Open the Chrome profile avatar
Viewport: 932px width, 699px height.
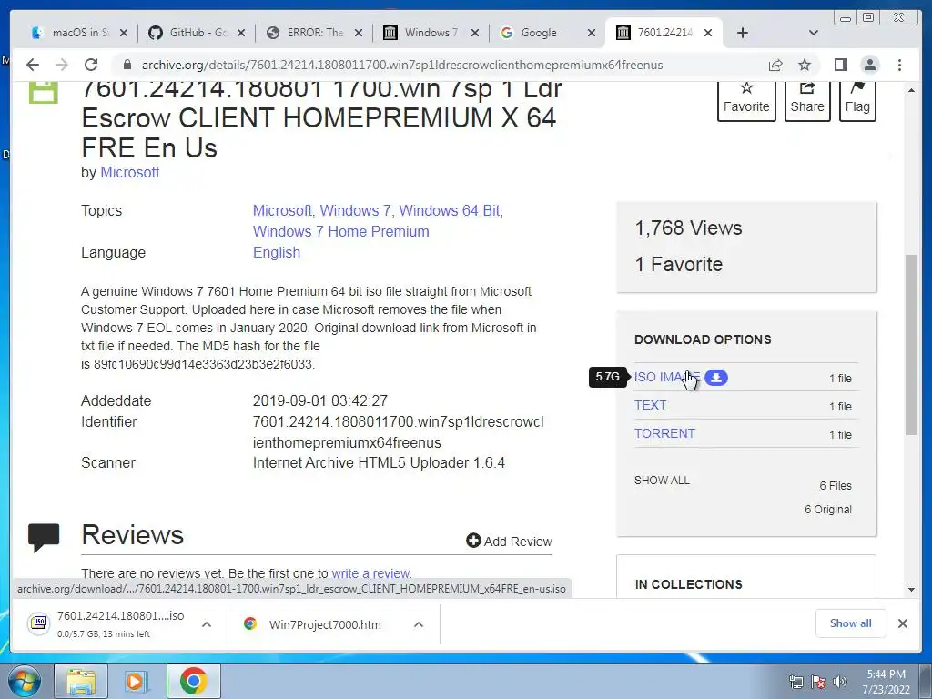click(x=869, y=65)
